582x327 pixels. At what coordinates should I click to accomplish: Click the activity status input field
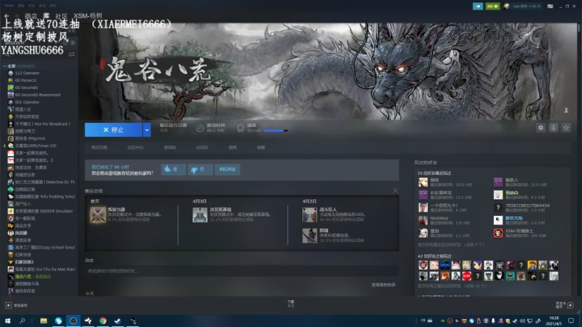(241, 271)
